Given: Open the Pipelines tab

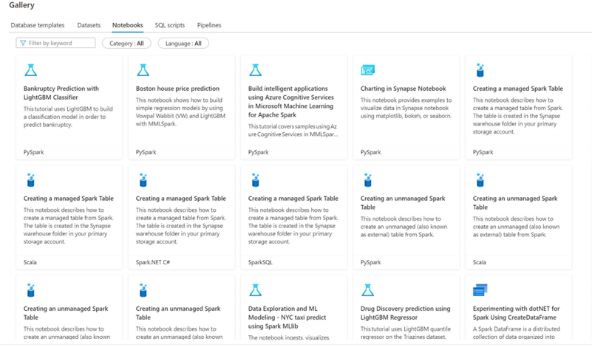Looking at the screenshot, I should (x=209, y=25).
